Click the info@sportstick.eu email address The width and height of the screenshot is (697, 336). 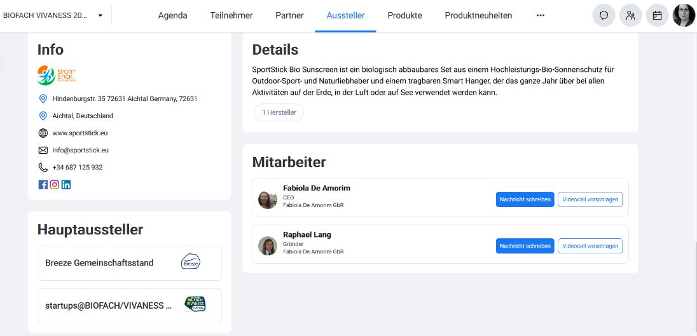tap(80, 151)
